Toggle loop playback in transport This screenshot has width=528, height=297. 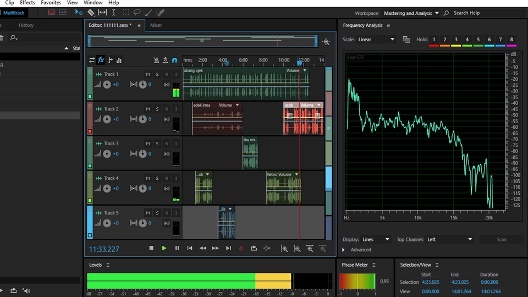[254, 249]
